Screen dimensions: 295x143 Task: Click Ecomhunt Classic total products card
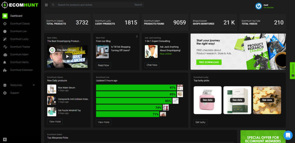tap(67, 22)
